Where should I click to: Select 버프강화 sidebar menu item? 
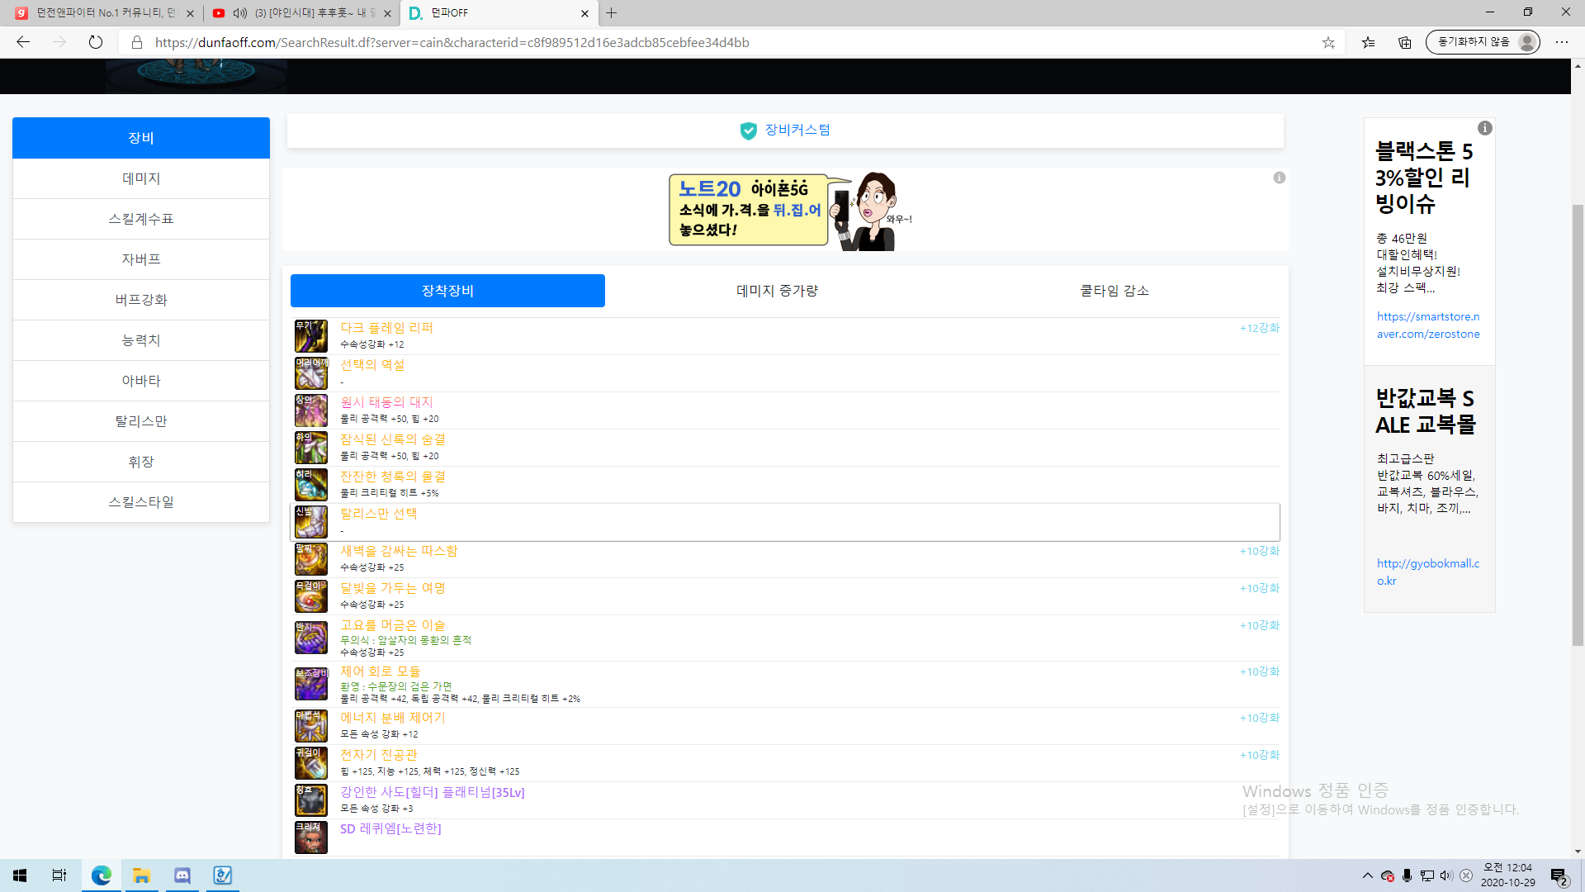point(141,300)
